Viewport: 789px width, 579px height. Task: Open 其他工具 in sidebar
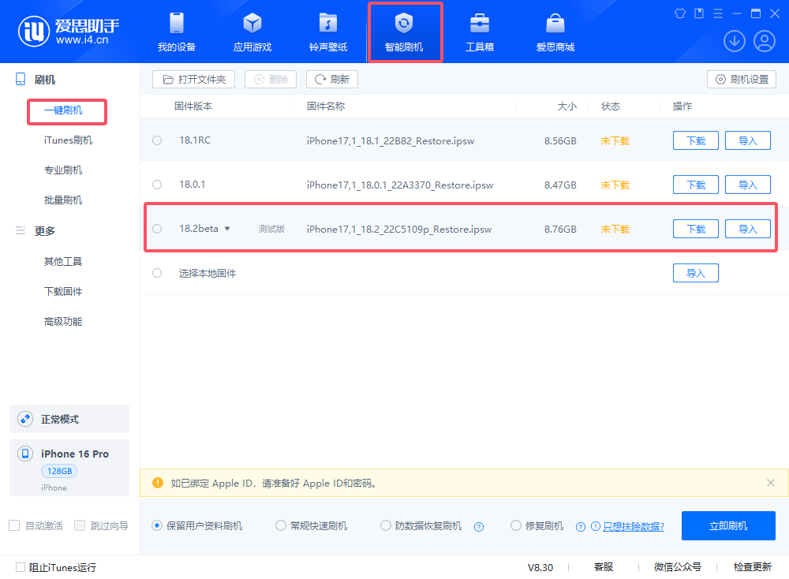point(63,262)
